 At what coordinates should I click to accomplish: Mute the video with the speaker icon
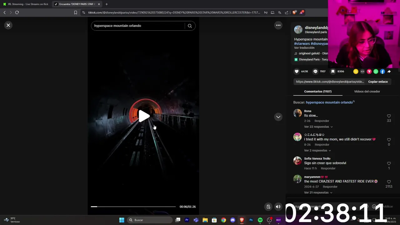(278, 207)
